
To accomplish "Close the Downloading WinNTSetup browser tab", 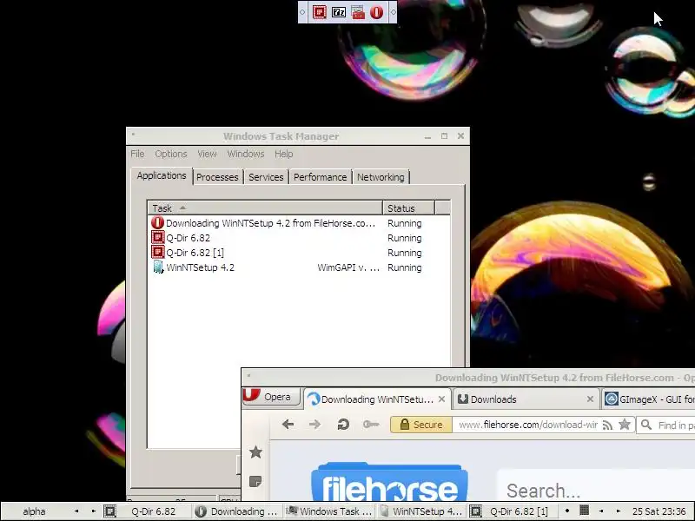I will [x=441, y=399].
